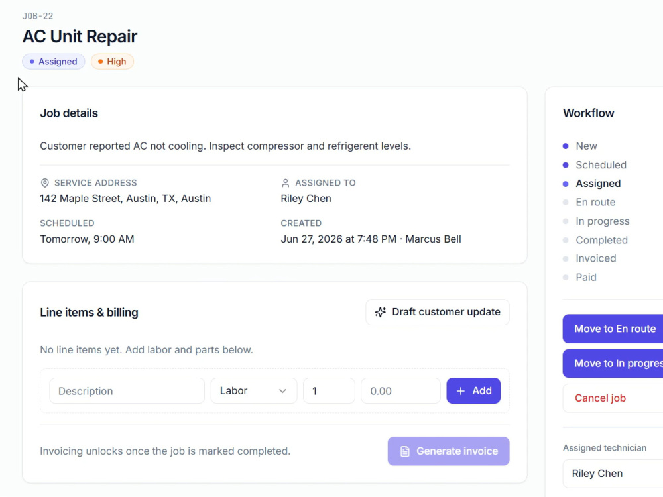Image resolution: width=663 pixels, height=497 pixels.
Task: Click the High priority badge
Action: click(x=113, y=62)
